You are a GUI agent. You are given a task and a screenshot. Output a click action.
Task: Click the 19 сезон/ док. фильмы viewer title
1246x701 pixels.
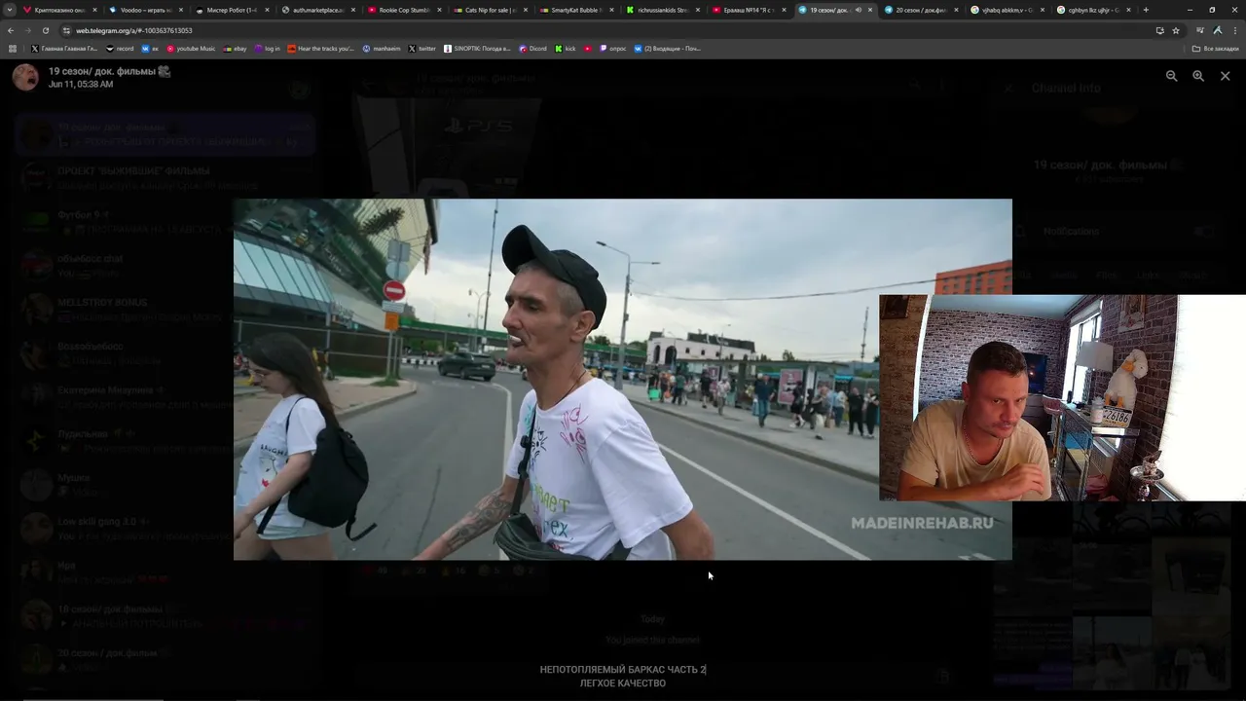tap(110, 71)
